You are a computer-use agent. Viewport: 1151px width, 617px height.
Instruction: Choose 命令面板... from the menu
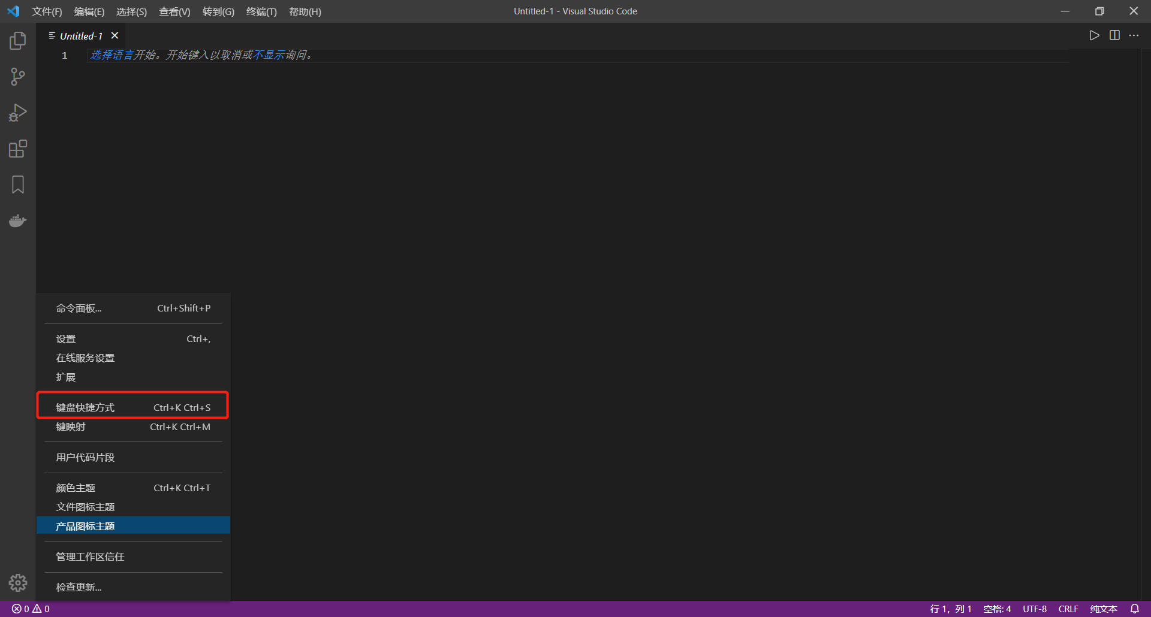coord(133,308)
